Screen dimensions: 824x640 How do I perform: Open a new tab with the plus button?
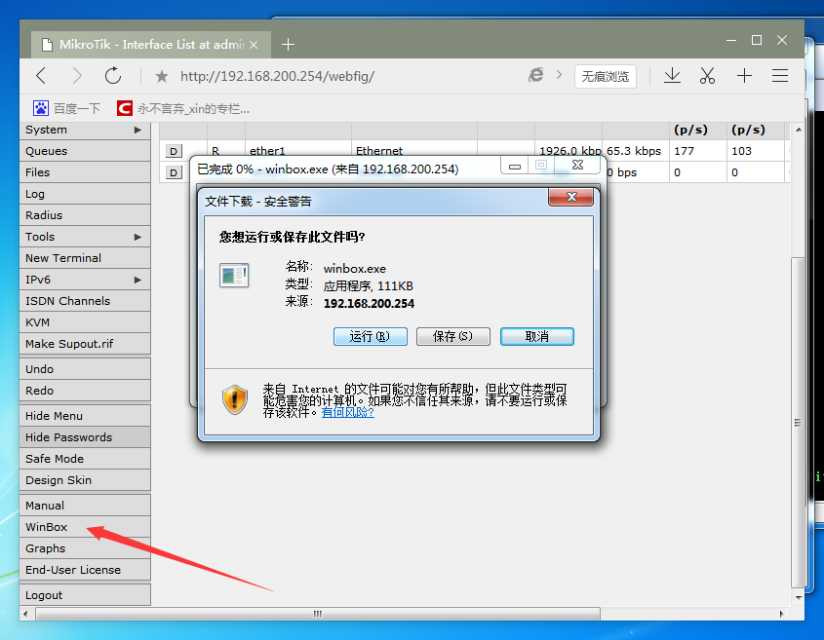pyautogui.click(x=288, y=45)
